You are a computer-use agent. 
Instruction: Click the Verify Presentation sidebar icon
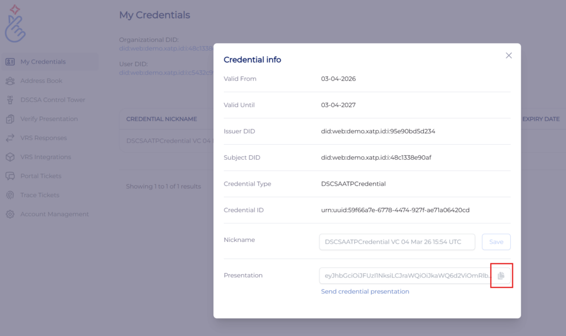10,119
